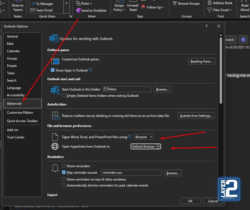Viewport: 250px width, 210px height.
Task: Expand the Open hyperlinks Default Browser dropdown
Action: [159, 147]
